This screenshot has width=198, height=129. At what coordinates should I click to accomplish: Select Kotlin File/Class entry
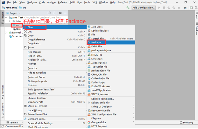[111, 31]
